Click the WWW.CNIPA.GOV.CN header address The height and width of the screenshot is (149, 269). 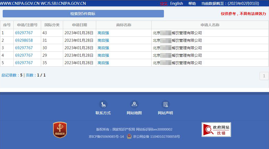coord(20,3)
